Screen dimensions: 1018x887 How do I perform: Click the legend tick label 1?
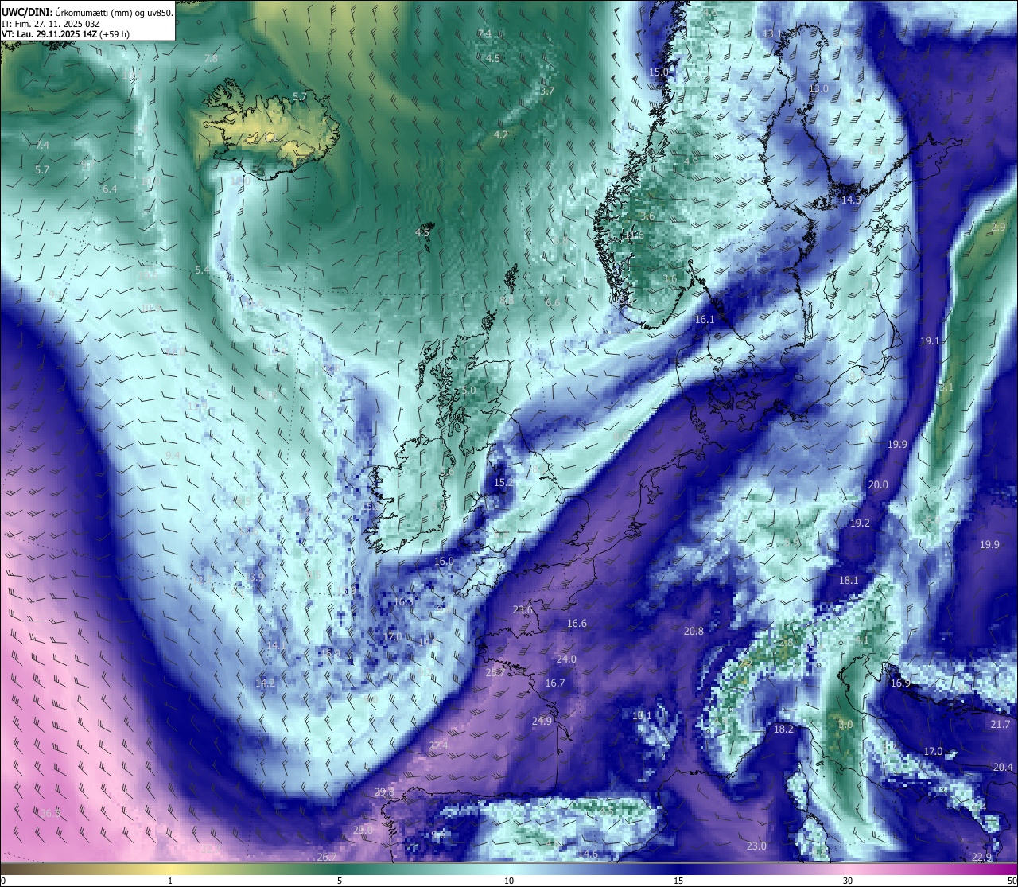[x=170, y=881]
